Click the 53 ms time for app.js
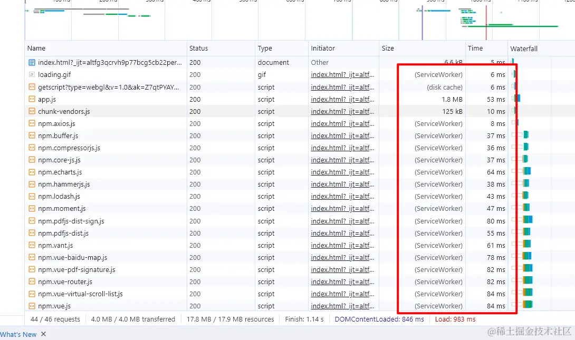Viewport: 575px width, 340px height. (x=496, y=99)
